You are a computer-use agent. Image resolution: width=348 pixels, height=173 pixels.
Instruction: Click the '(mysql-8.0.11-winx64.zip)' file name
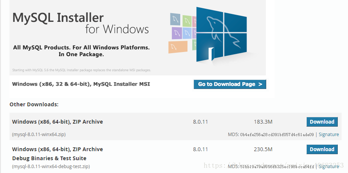click(39, 134)
